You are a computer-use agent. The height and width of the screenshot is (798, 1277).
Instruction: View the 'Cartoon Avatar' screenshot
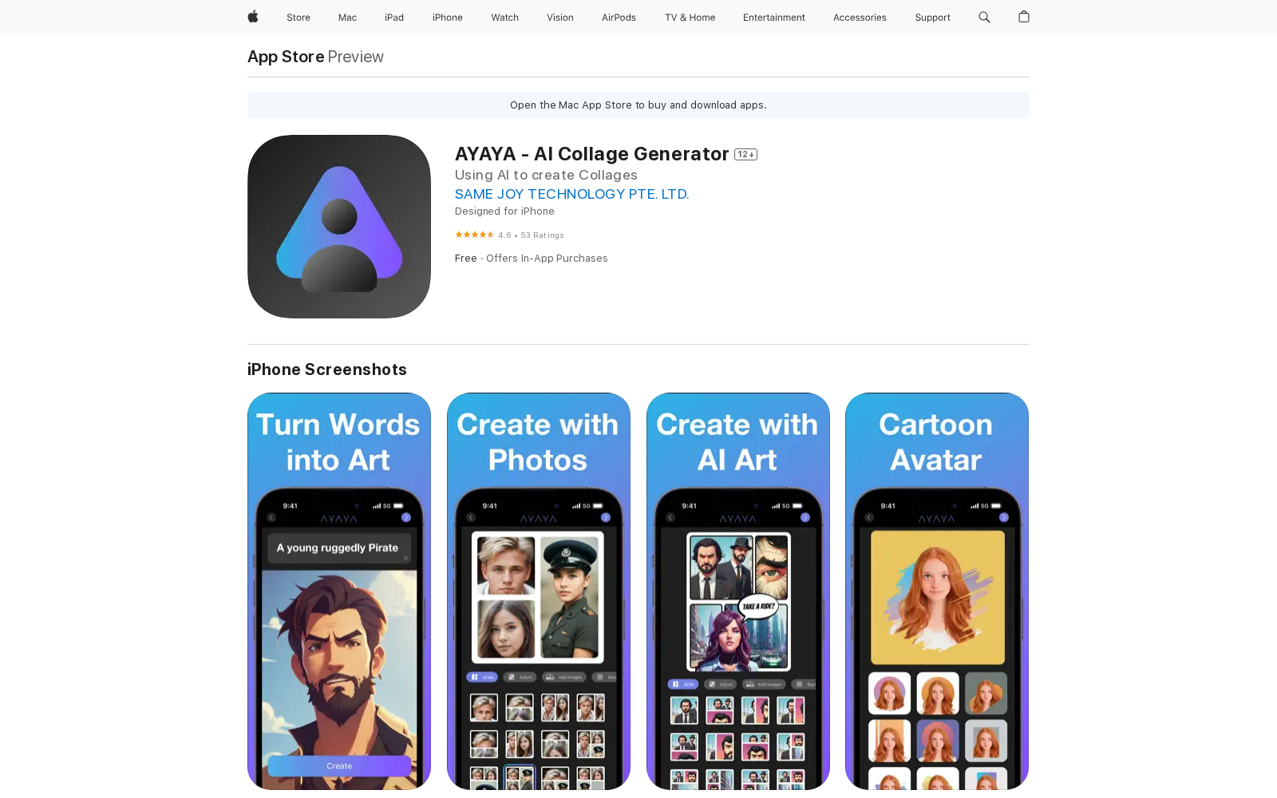pyautogui.click(x=937, y=591)
